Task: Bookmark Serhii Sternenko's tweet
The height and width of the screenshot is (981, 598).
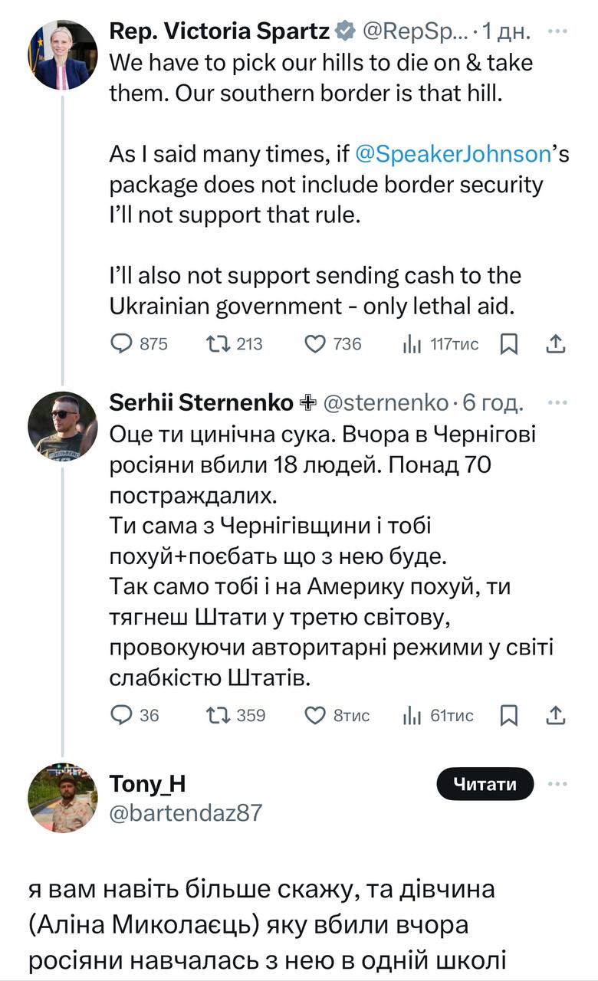Action: pos(508,715)
